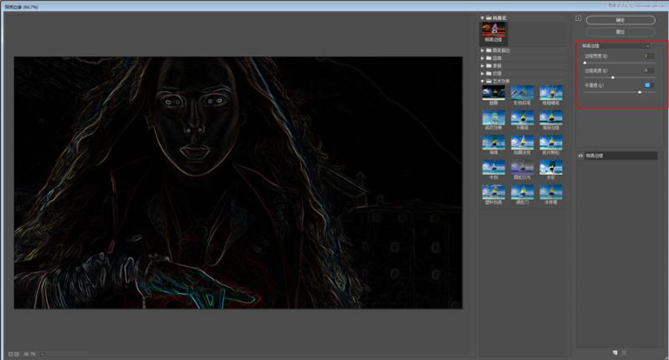
Task: Select the Fresco (壁画) filter thumbnail
Action: (x=493, y=94)
